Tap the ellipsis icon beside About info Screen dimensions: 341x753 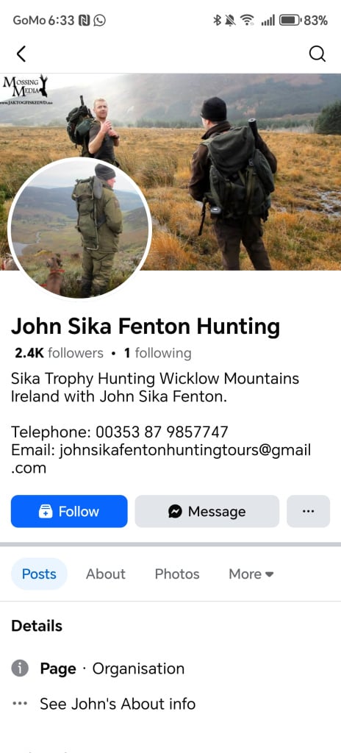20,704
